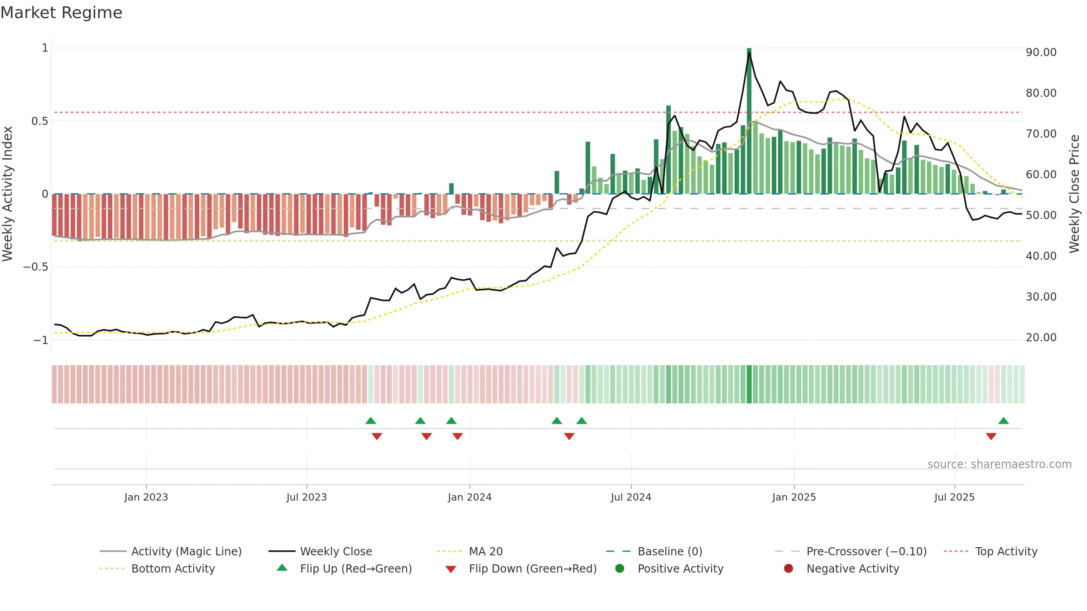Toggle the Weekly Close legend entry
This screenshot has width=1087, height=611.
(x=320, y=551)
